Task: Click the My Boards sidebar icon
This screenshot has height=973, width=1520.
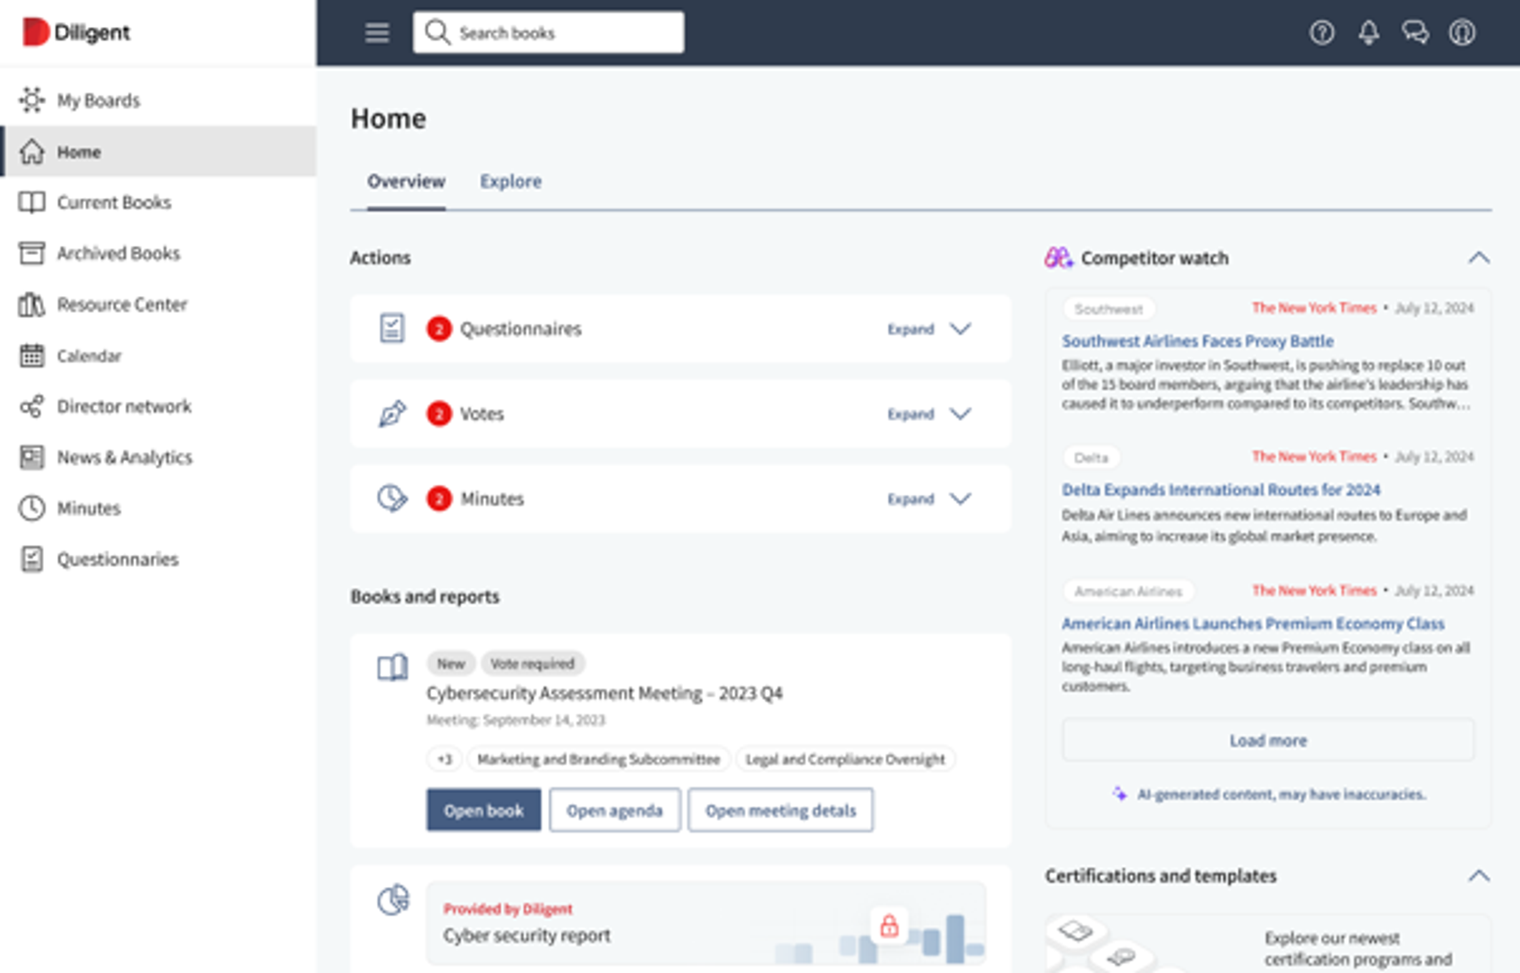Action: tap(32, 100)
